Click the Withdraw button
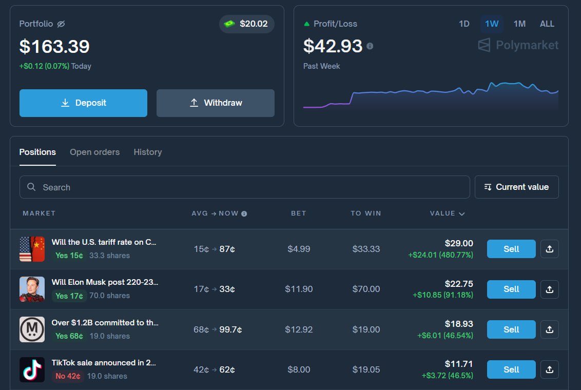The image size is (581, 390). 215,103
